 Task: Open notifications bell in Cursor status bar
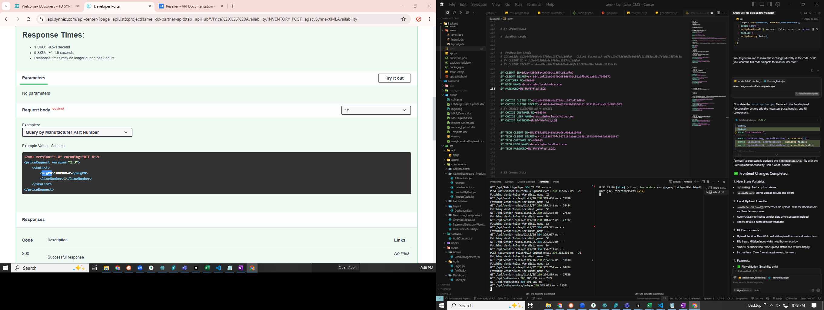pyautogui.click(x=819, y=298)
